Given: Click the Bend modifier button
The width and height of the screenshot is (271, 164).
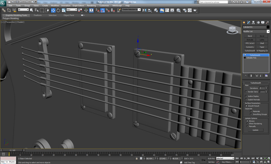Looking at the screenshot, I should click(250, 36).
